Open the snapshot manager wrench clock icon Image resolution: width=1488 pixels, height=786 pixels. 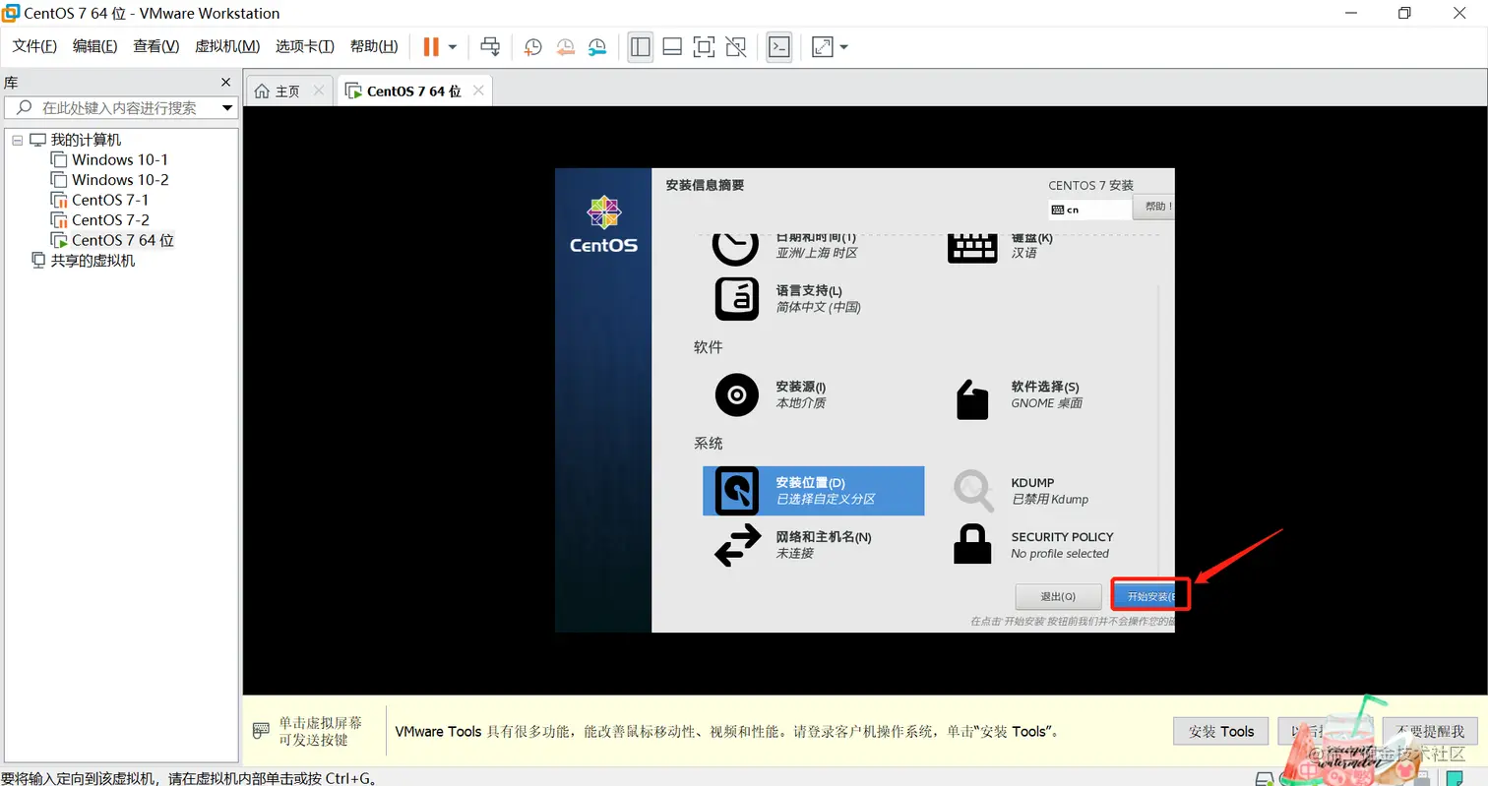[x=597, y=46]
